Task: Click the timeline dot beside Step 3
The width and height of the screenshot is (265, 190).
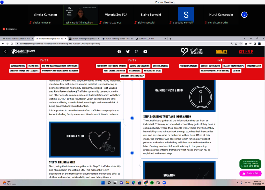Action: [x=132, y=153]
